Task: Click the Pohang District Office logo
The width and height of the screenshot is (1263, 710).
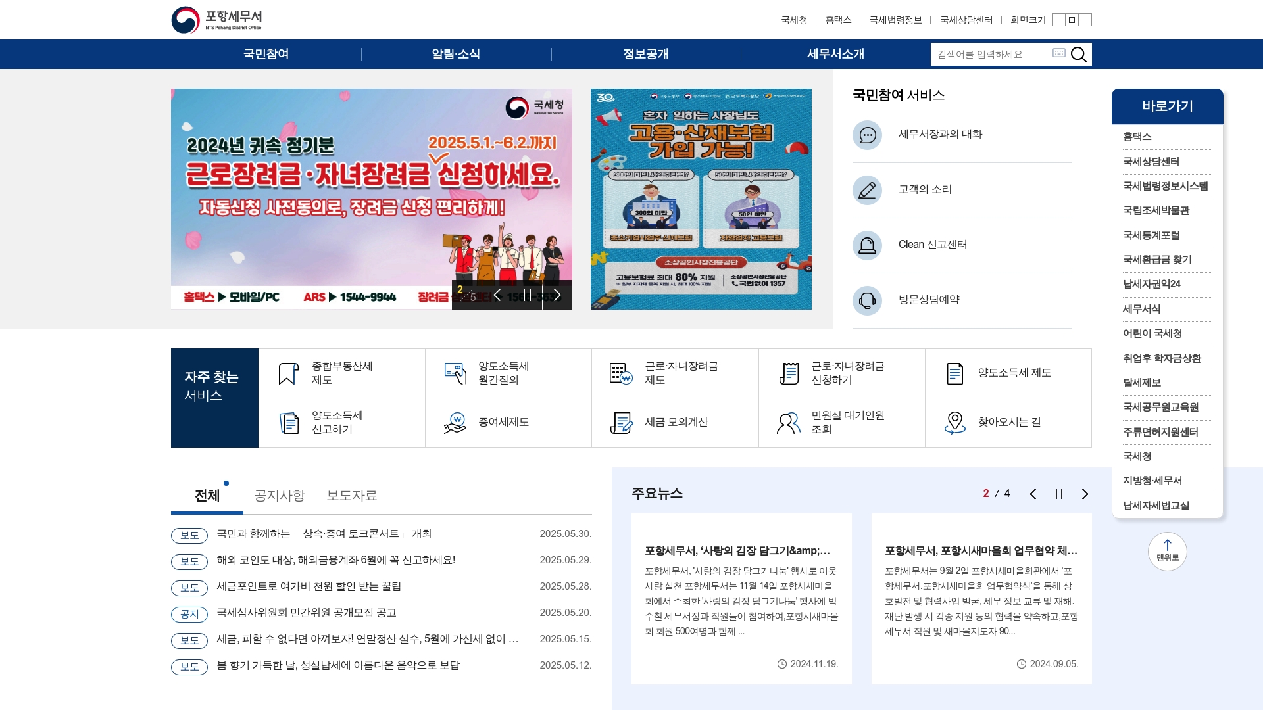Action: point(217,20)
